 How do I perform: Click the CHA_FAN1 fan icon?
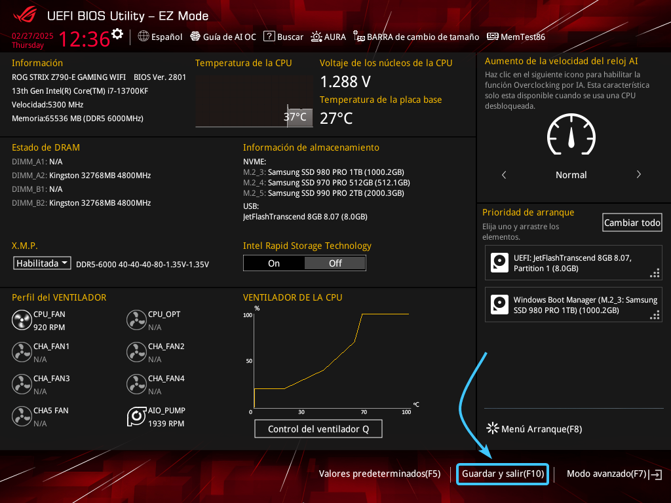click(22, 352)
